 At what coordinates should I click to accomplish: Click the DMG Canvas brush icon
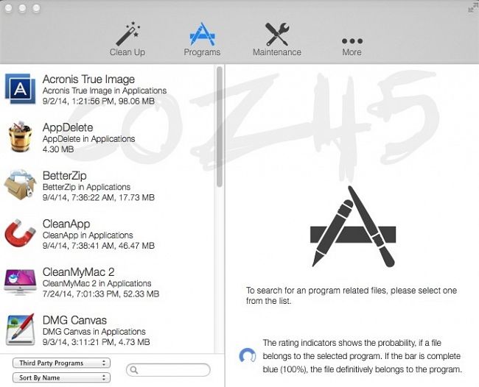pyautogui.click(x=20, y=330)
